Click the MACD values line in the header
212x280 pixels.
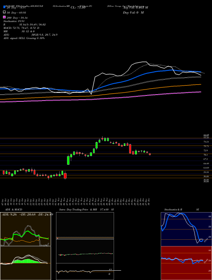click(x=22, y=28)
